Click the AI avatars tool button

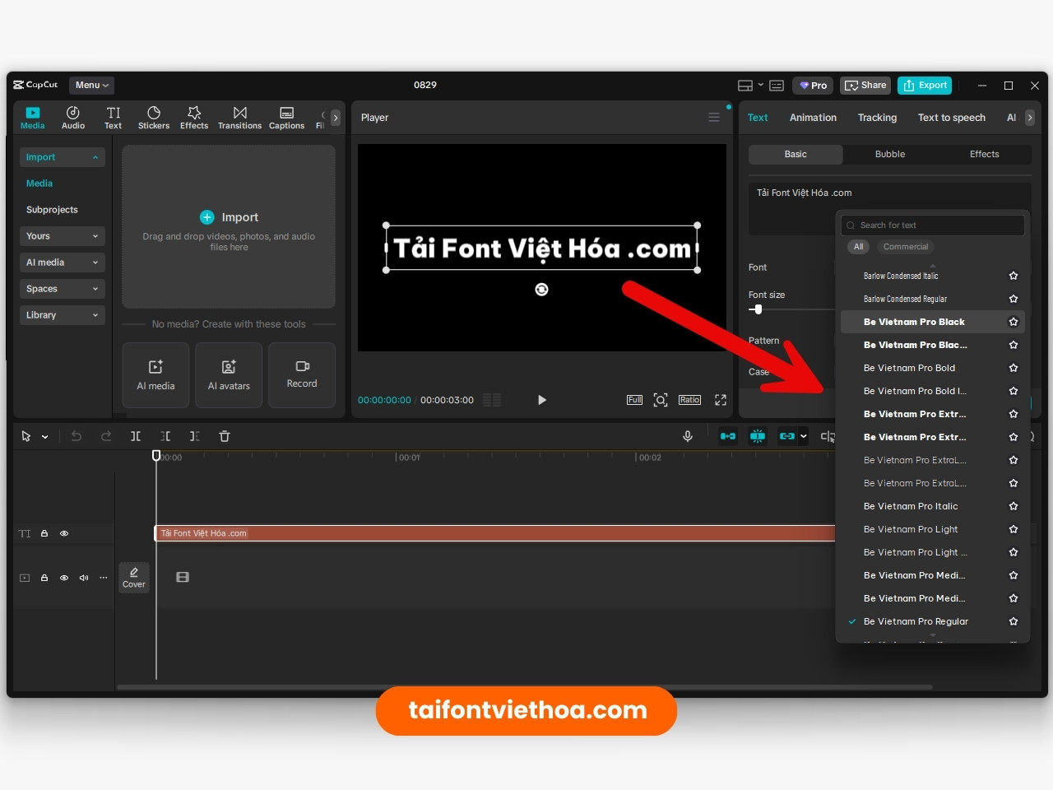(x=229, y=375)
